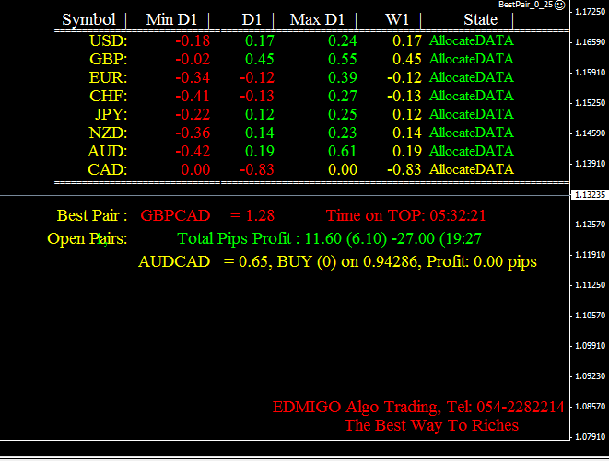Select the yellow W1 value 0.19 for AUD

[x=407, y=151]
